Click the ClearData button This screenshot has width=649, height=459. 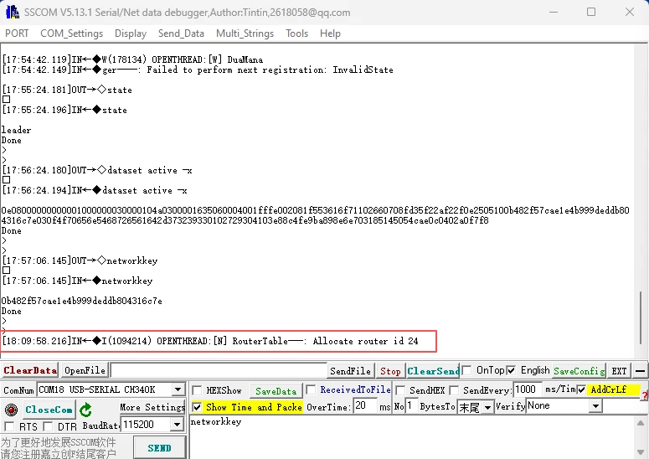pyautogui.click(x=30, y=370)
